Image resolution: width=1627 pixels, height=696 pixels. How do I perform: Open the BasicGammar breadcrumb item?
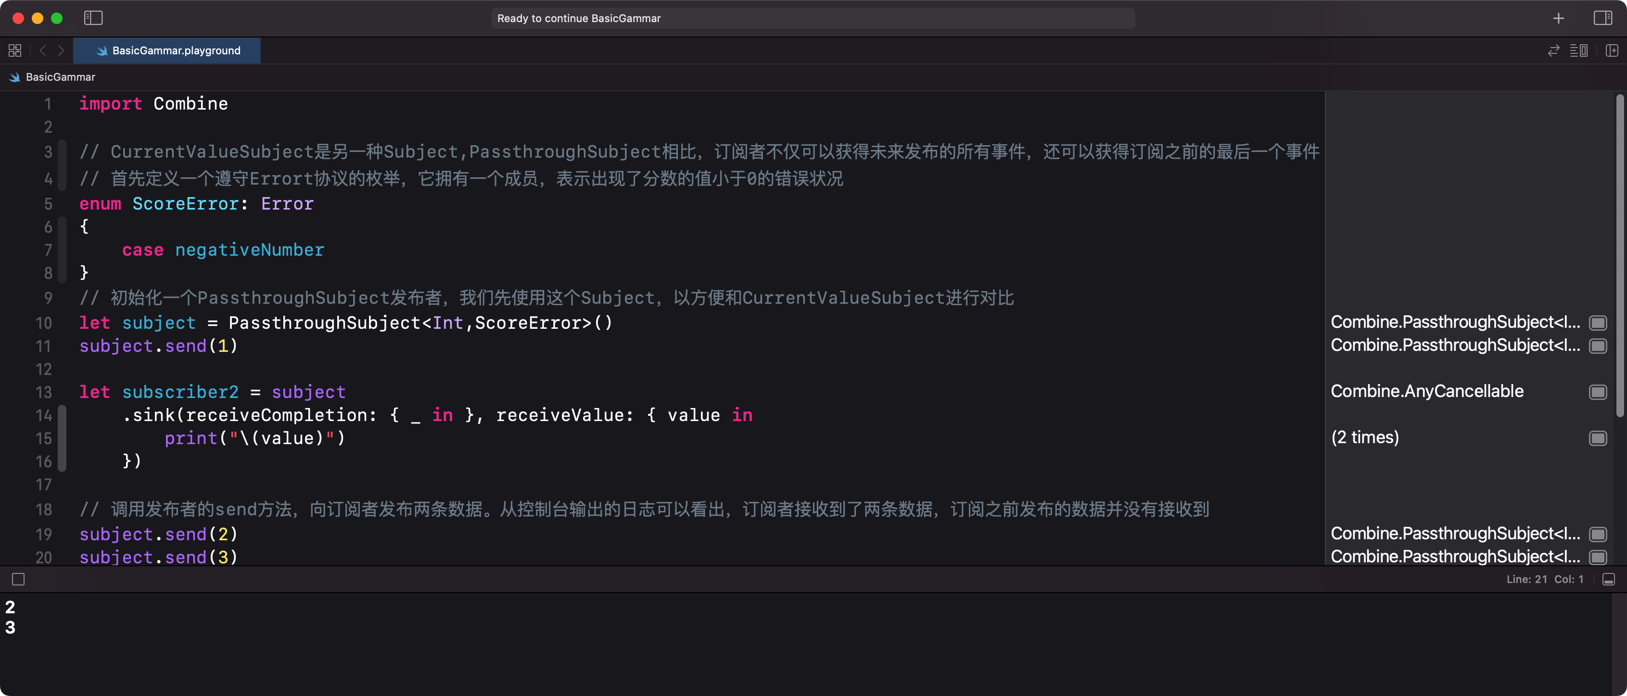(x=60, y=77)
